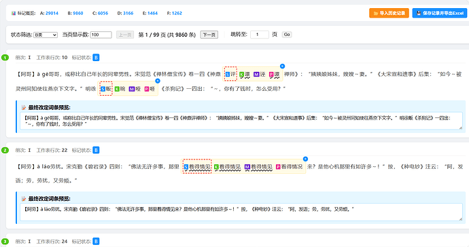
Task: Click the Go button
Action: point(287,35)
